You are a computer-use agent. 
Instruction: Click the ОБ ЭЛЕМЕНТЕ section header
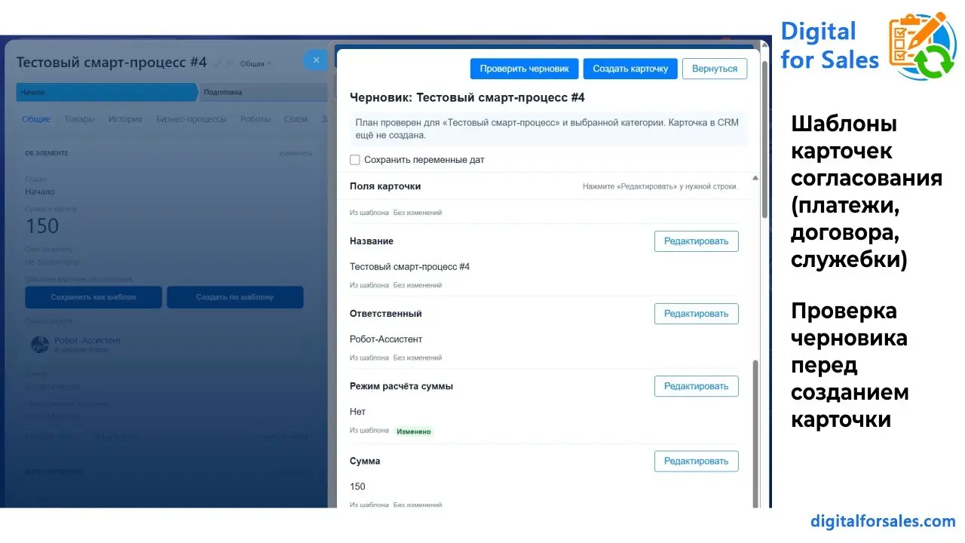tap(47, 153)
